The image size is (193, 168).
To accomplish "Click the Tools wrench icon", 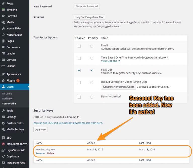I will (x=3, y=111).
